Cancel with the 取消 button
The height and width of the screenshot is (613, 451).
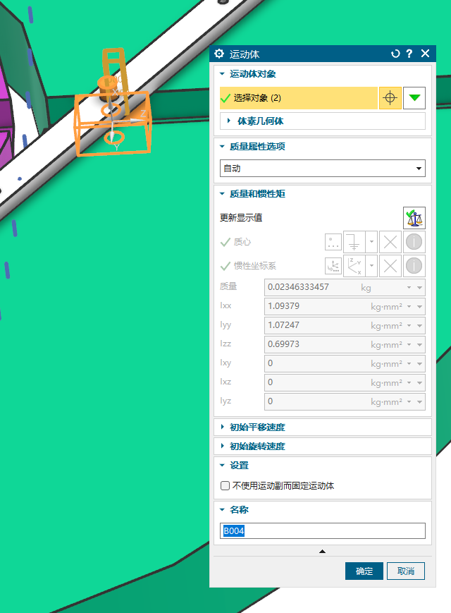pyautogui.click(x=406, y=571)
